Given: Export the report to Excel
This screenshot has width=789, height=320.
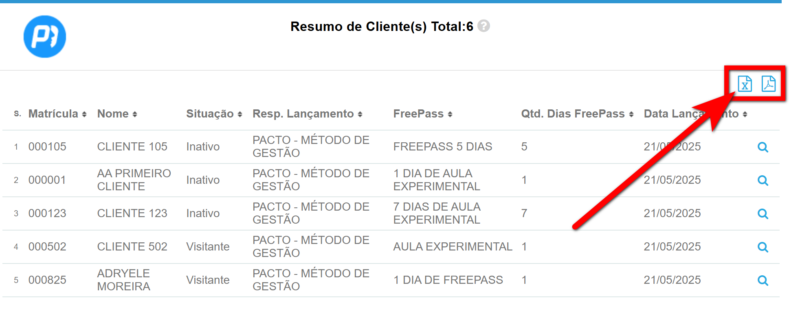Looking at the screenshot, I should (745, 84).
